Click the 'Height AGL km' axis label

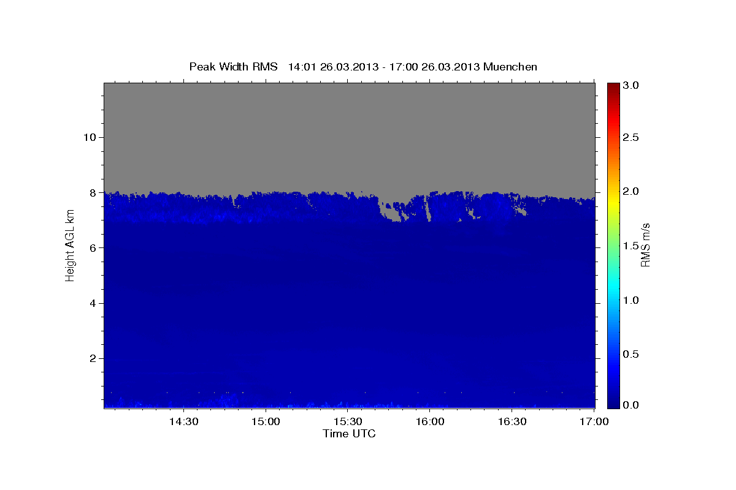pos(71,245)
